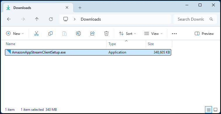Go back with the left arrow
This screenshot has height=114, width=221.
(x=9, y=19)
